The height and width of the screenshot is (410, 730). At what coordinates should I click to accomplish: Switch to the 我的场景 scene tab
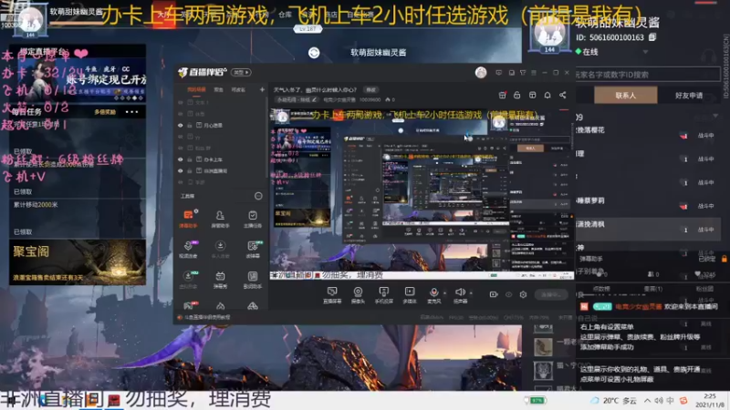[x=196, y=89]
